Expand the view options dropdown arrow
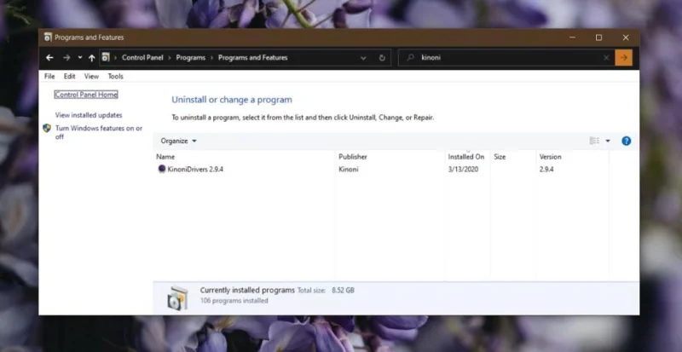The width and height of the screenshot is (682, 352). [608, 141]
